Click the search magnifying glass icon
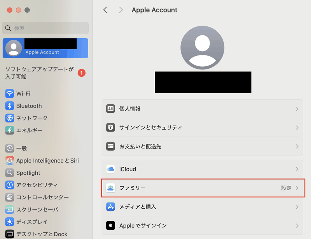Screen dimensions: 311x239 (x=8, y=28)
